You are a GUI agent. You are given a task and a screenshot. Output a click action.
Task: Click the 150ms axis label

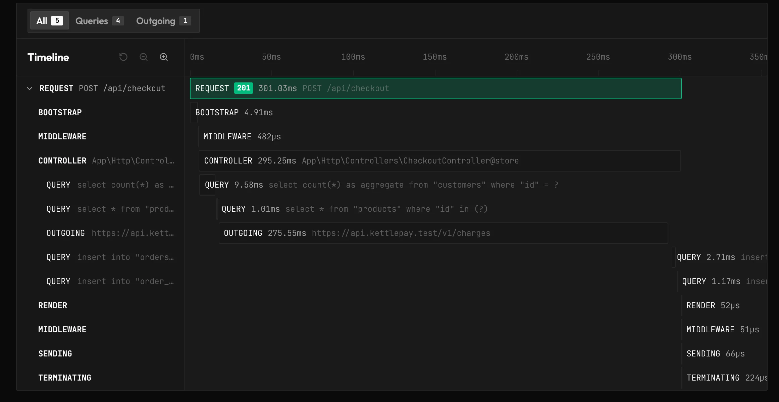tap(435, 57)
